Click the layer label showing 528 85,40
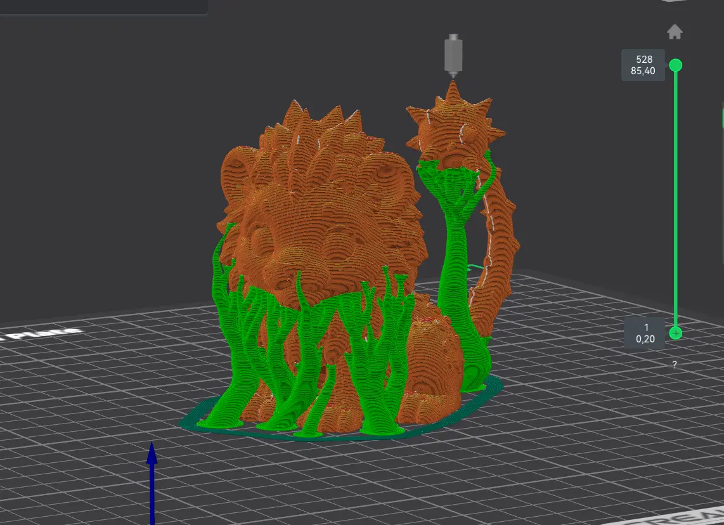Image resolution: width=724 pixels, height=525 pixels. [x=643, y=65]
